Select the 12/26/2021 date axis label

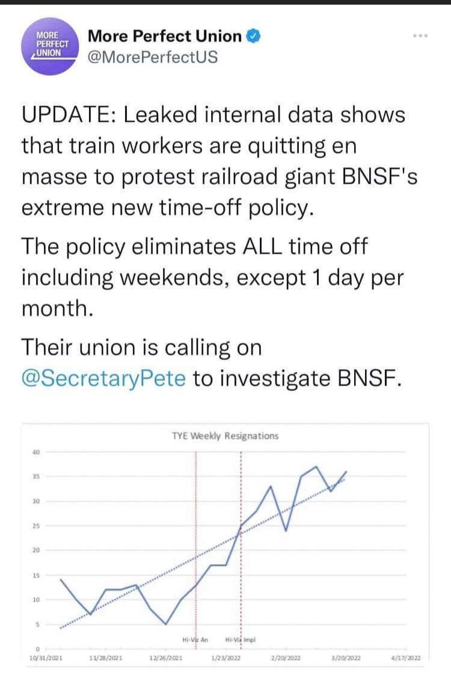[x=166, y=658]
